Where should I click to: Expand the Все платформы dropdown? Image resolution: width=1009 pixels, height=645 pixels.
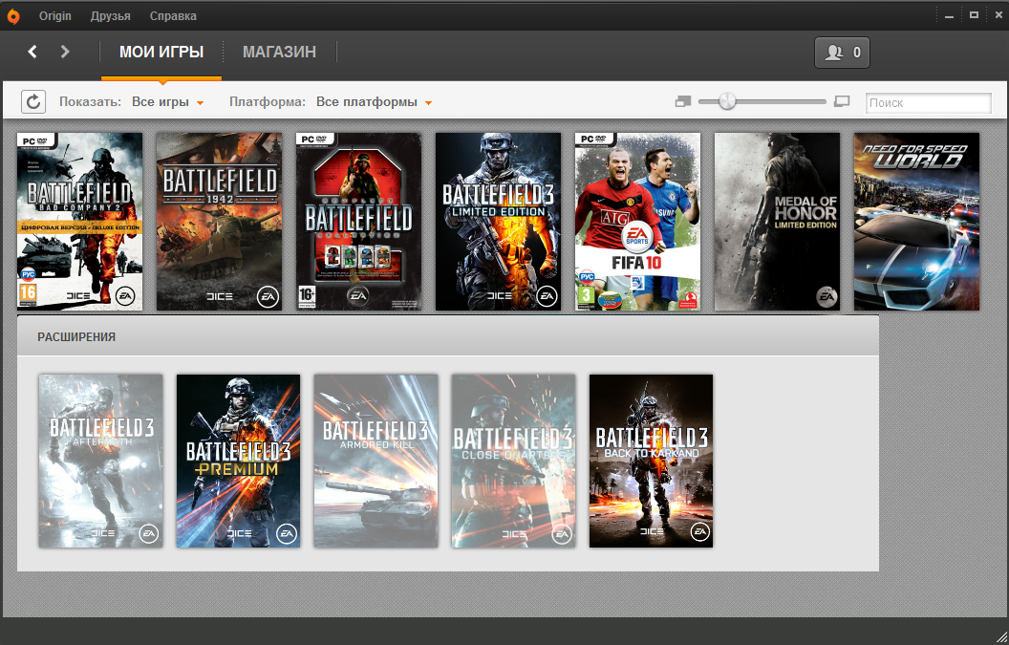pos(374,101)
